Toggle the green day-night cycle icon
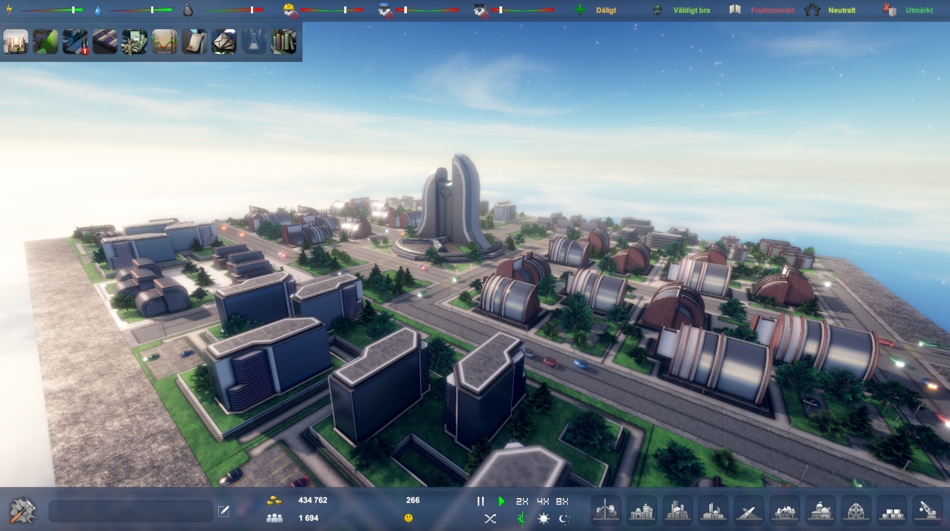Screen dimensions: 950x531 523,519
